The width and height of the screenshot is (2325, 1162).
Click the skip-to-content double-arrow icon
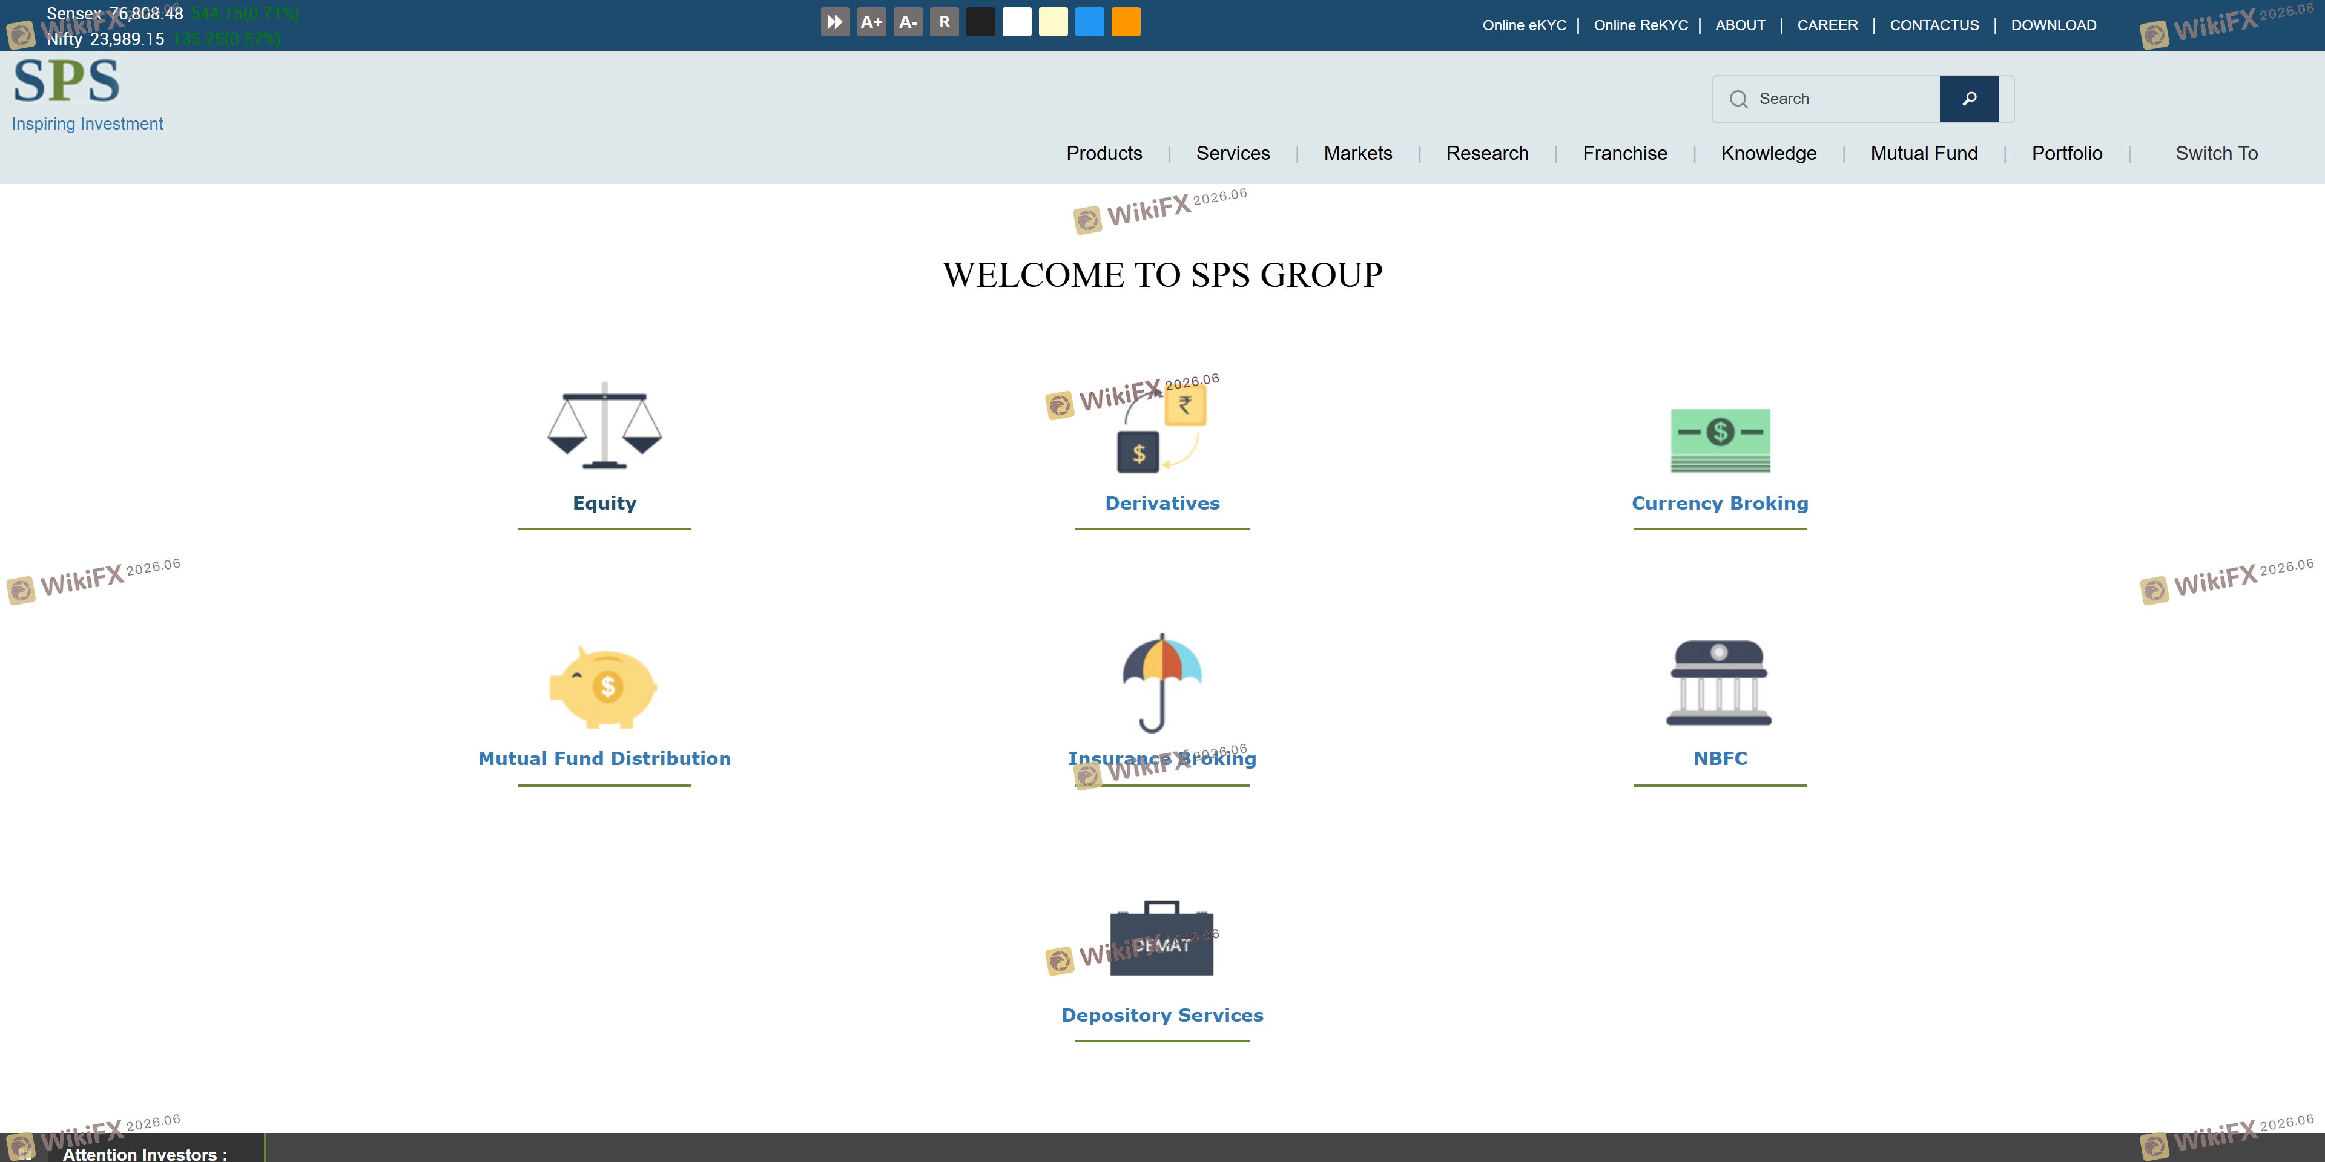[x=835, y=22]
